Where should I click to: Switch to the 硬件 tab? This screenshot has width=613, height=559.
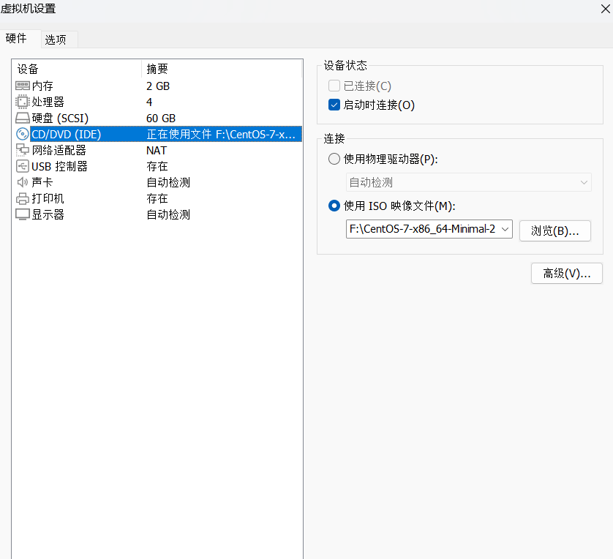[x=16, y=38]
